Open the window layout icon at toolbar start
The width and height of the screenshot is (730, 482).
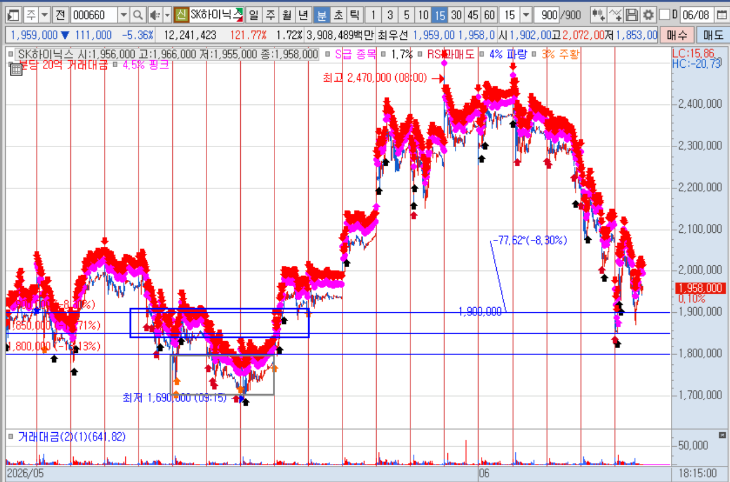[x=14, y=14]
